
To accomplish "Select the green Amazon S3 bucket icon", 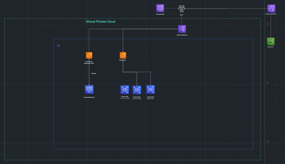I will (x=271, y=41).
